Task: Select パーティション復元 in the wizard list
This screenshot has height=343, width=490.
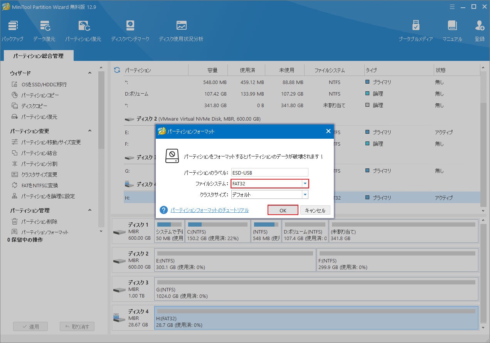Action: tap(34, 117)
